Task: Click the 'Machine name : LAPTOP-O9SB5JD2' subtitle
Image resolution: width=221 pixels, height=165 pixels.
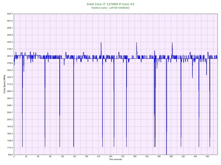Action: point(110,8)
